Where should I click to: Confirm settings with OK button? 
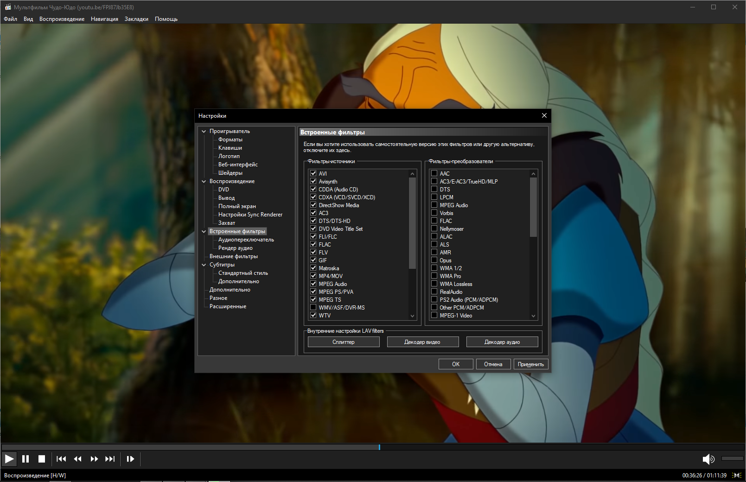tap(456, 364)
